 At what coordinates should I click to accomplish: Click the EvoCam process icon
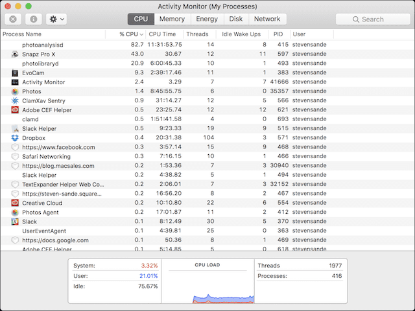pyautogui.click(x=15, y=73)
